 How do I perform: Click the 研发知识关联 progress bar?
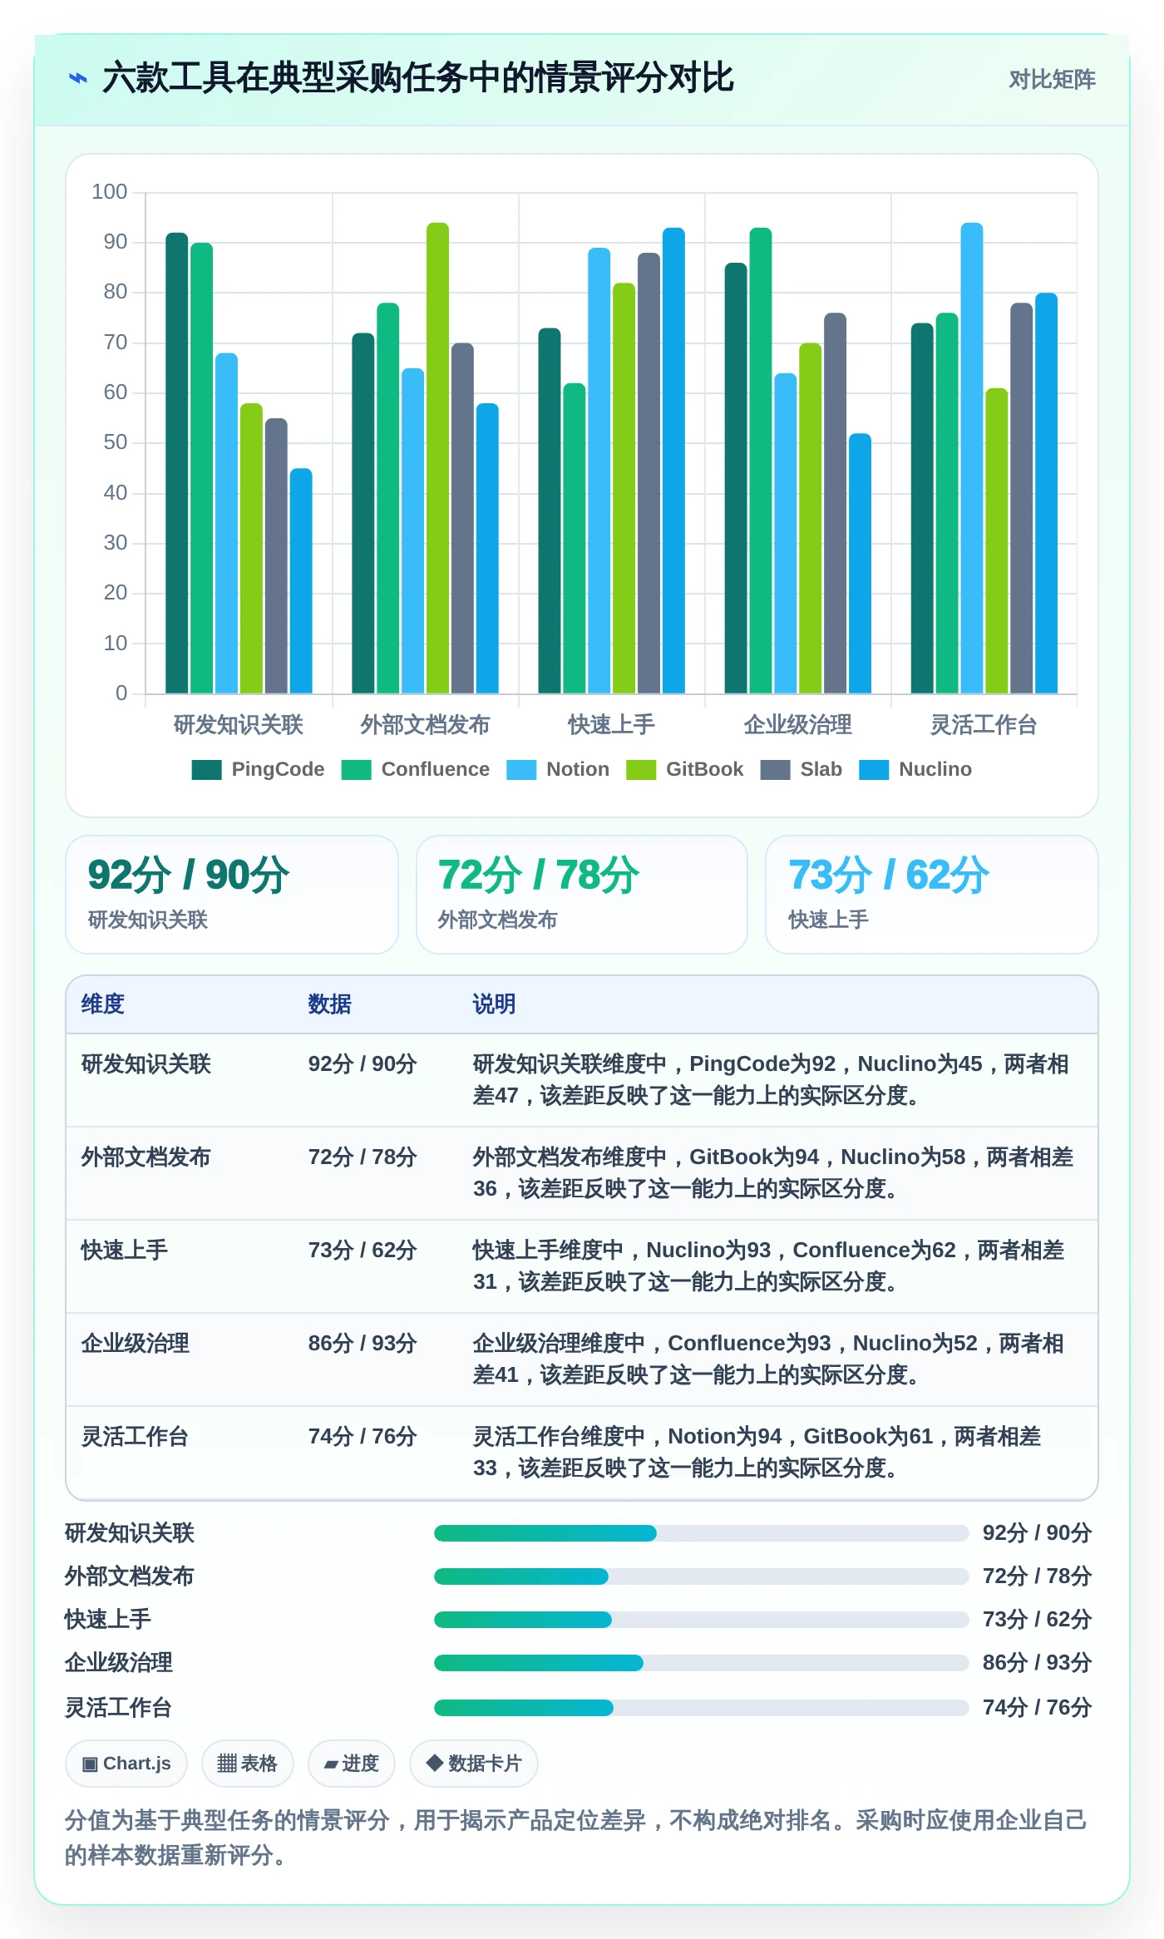[x=701, y=1533]
